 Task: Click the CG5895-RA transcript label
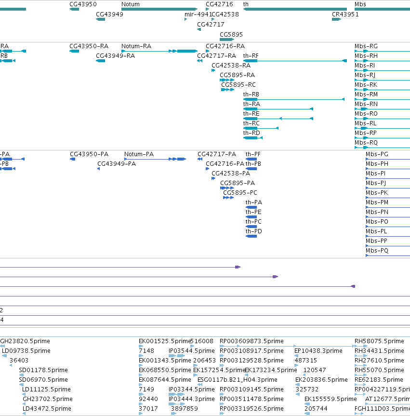pos(238,75)
